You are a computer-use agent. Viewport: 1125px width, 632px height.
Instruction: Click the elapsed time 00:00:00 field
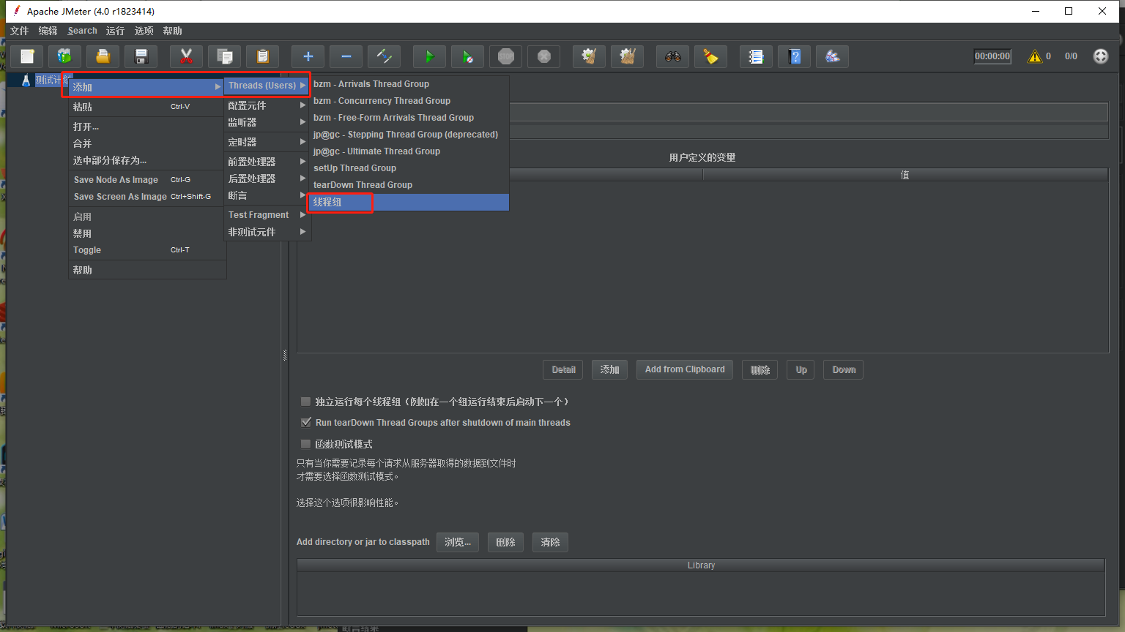click(x=992, y=56)
